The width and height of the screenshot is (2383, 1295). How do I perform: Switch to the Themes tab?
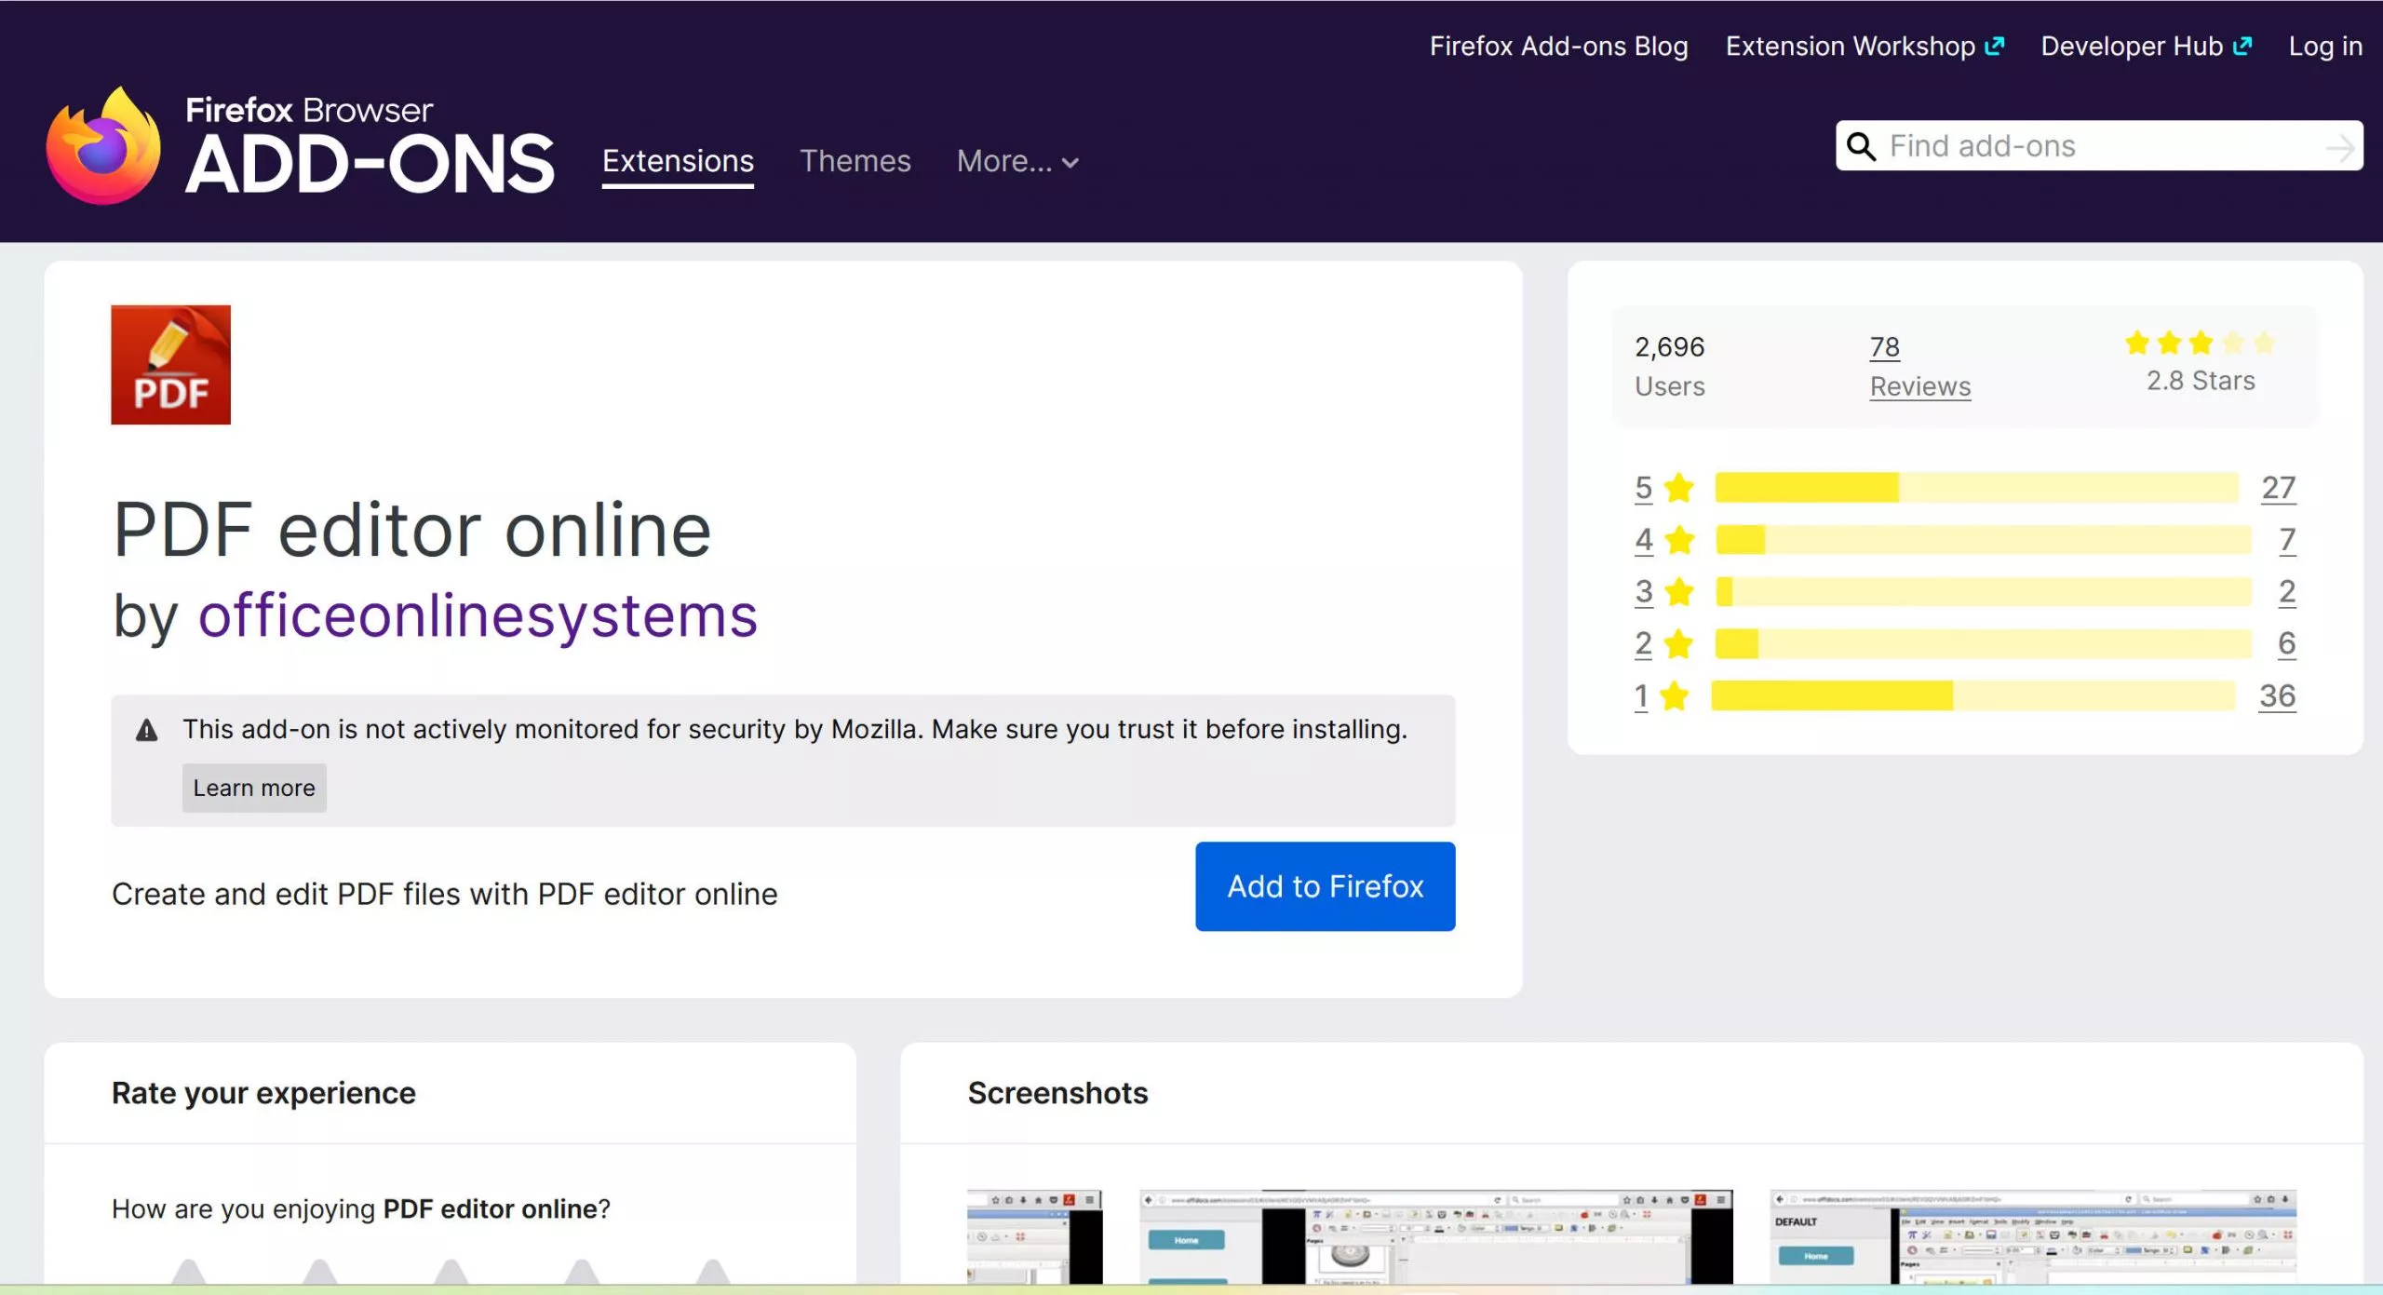856,160
